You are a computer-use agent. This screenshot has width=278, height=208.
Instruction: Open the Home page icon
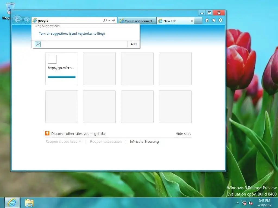(207, 20)
